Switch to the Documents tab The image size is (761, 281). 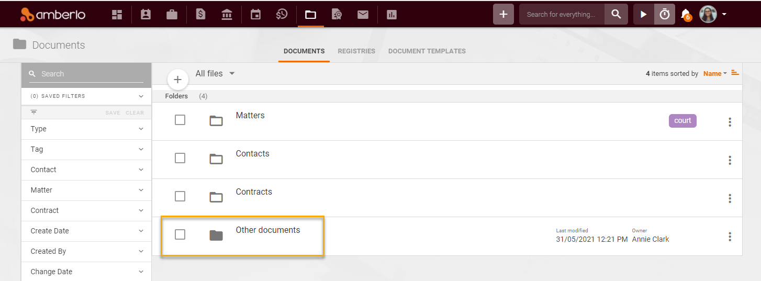(x=304, y=51)
